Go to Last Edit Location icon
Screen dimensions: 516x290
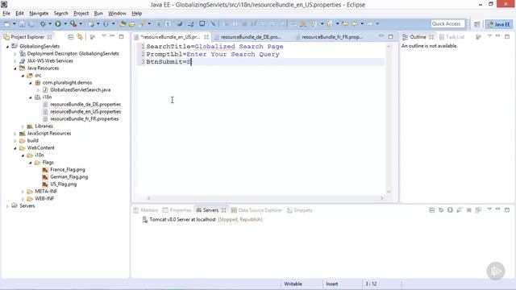(x=345, y=23)
